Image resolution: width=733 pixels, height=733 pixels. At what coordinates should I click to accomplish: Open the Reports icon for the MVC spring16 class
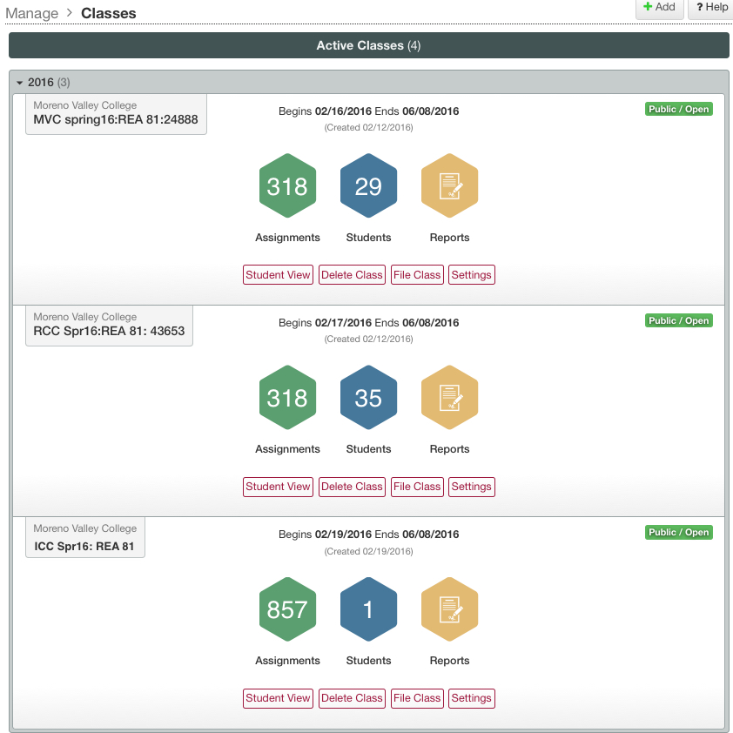click(449, 185)
